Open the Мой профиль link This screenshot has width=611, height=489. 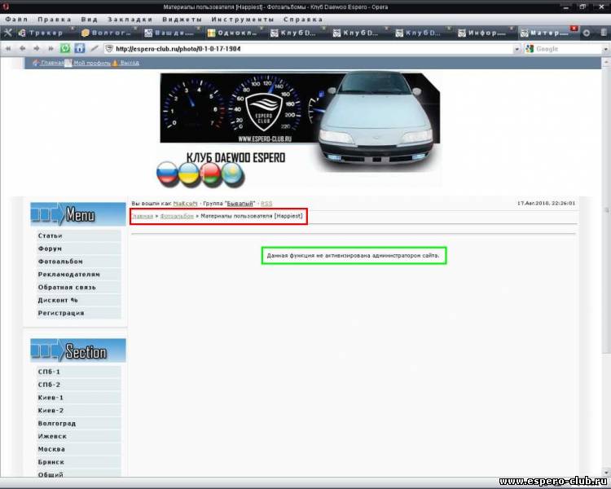click(92, 63)
